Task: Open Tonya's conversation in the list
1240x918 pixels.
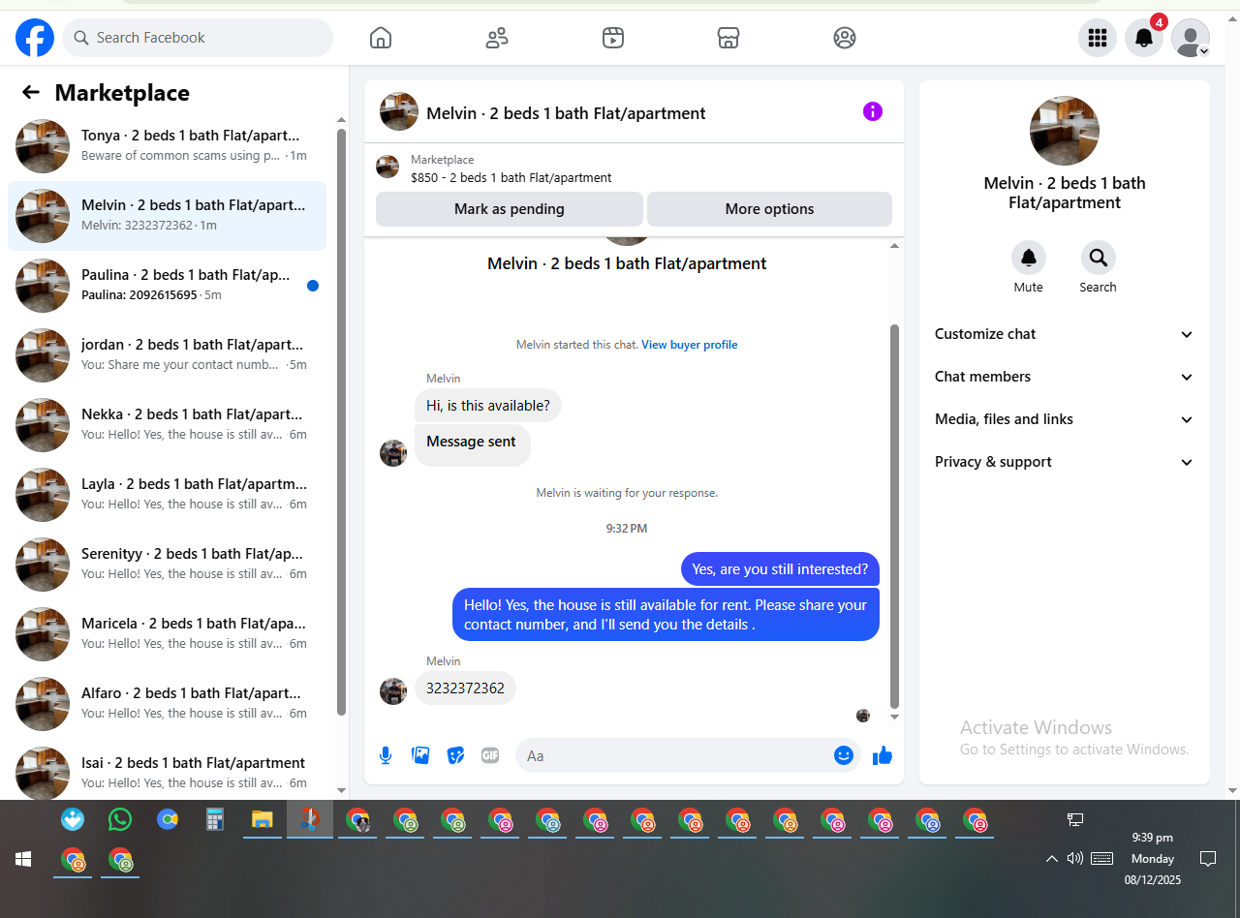Action: [168, 146]
